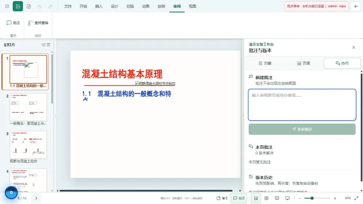The width and height of the screenshot is (363, 204).
Task: Switch to 对象 panel tab
Action: coord(265,63)
